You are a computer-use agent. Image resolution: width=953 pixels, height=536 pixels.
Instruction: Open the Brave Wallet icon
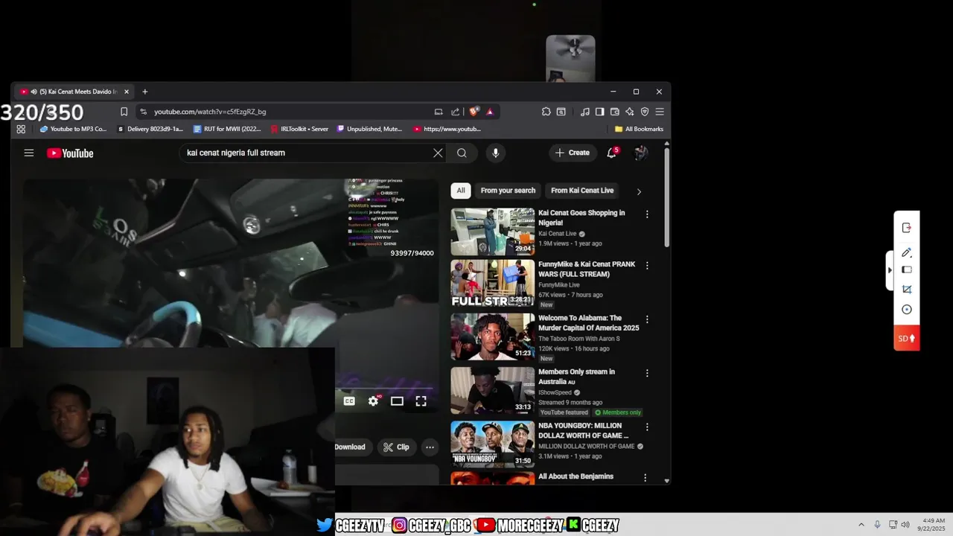click(614, 112)
